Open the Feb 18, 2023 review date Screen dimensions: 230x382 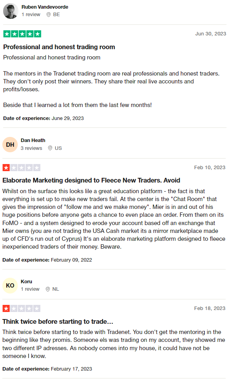[210, 308]
